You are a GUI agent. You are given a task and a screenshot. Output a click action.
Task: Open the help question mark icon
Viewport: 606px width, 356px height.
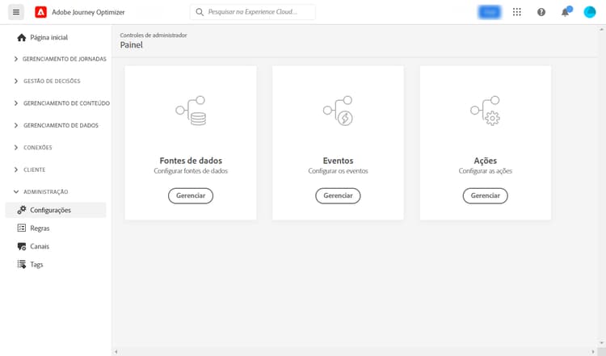[541, 12]
